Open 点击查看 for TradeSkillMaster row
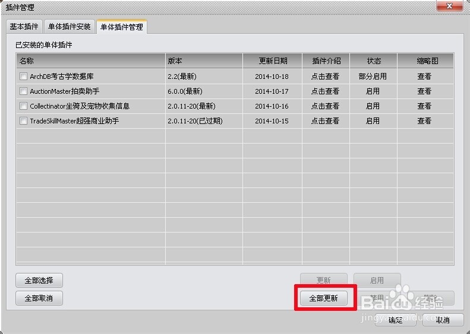 (x=325, y=121)
